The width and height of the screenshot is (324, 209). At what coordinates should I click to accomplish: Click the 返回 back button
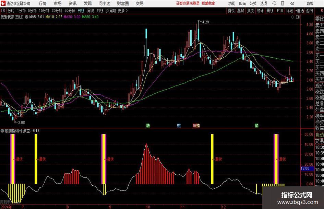(x=309, y=11)
